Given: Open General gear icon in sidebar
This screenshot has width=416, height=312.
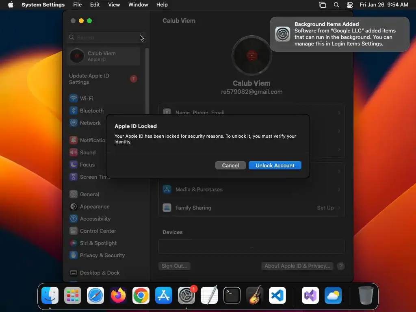Looking at the screenshot, I should click(x=74, y=194).
